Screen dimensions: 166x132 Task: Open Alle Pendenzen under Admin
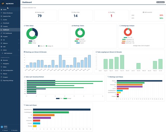[x=8, y=53]
